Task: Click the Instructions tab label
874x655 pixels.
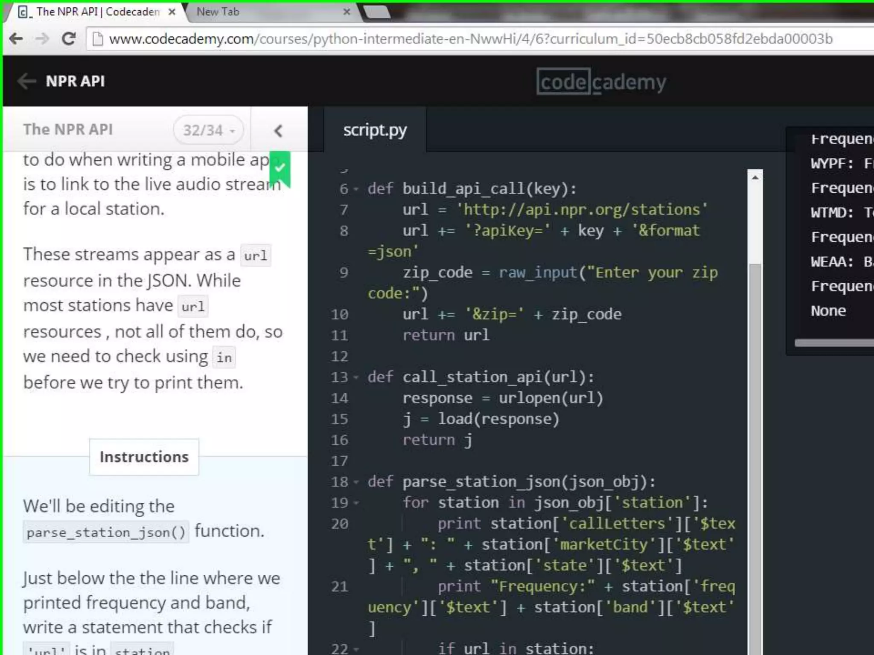Action: (x=144, y=457)
